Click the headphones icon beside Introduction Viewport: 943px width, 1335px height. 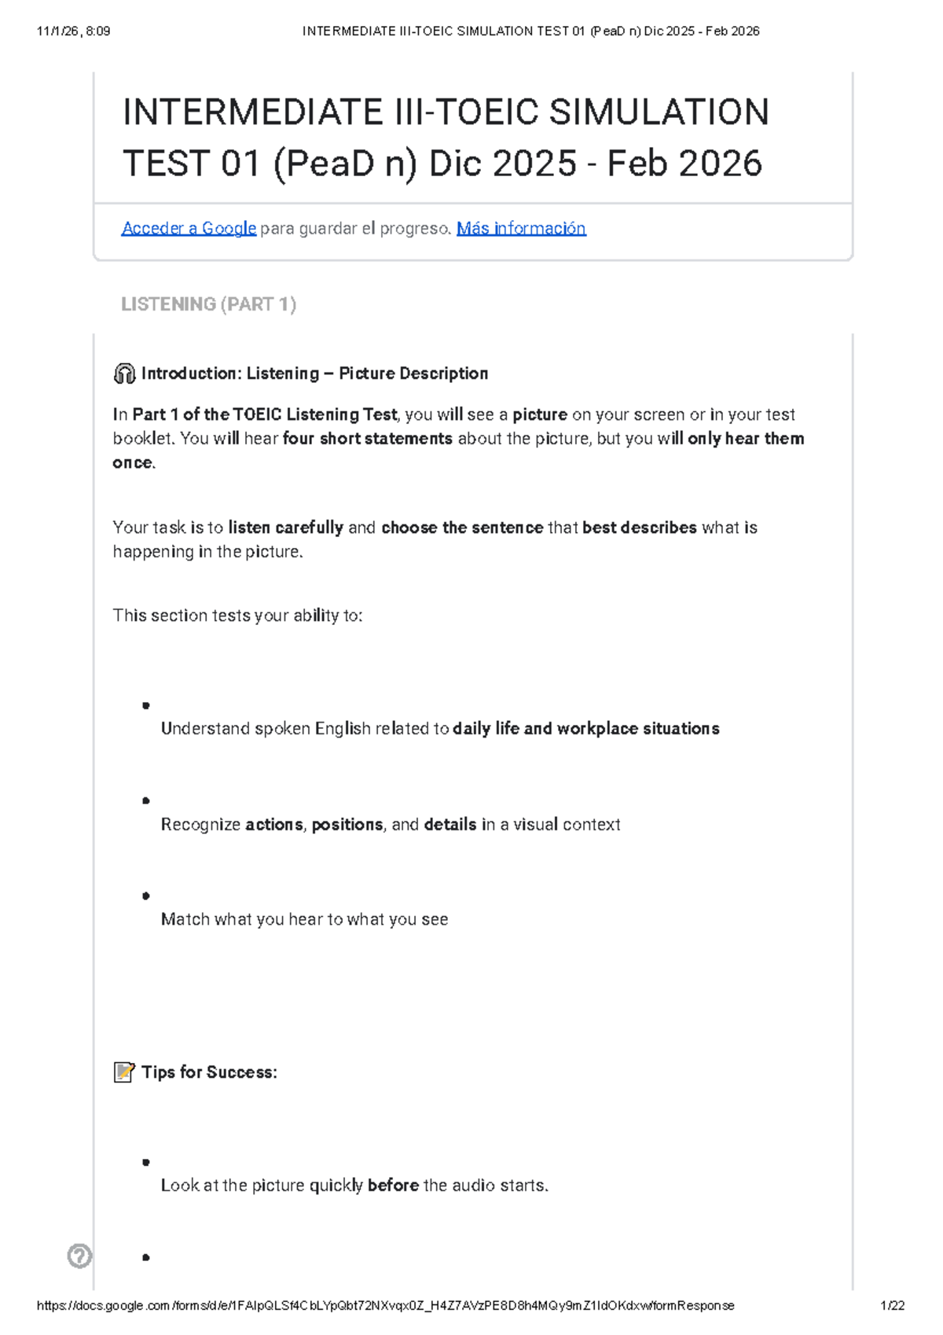click(124, 373)
